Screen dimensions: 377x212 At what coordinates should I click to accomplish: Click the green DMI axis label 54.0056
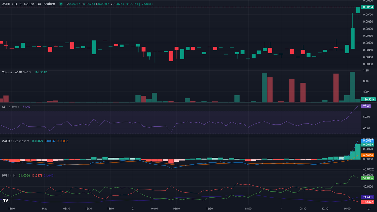click(368, 178)
